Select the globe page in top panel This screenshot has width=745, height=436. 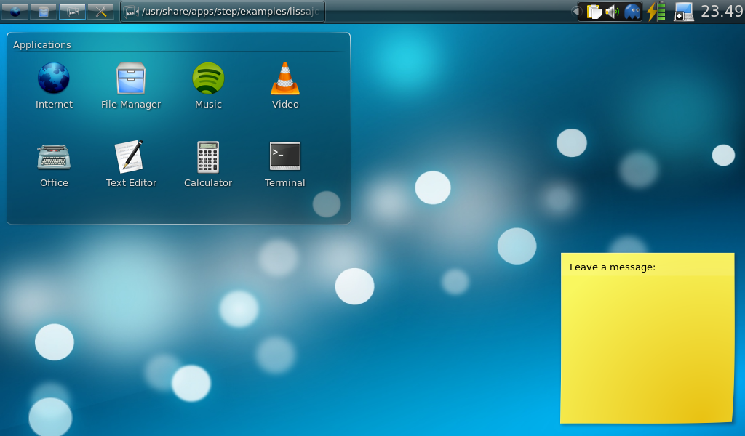point(15,12)
